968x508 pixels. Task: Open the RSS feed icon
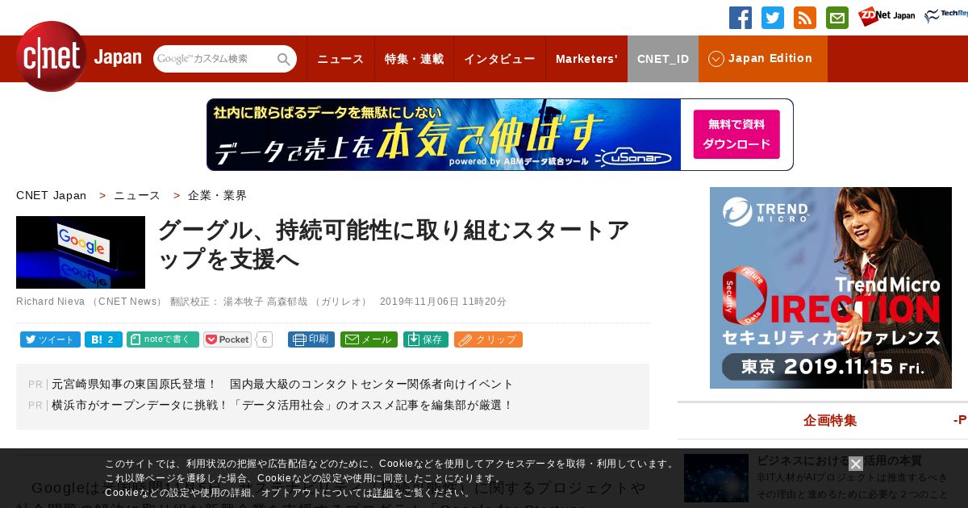(805, 18)
